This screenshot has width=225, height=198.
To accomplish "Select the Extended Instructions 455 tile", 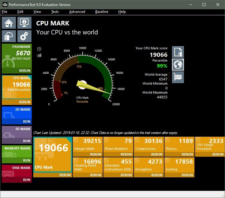I will point(118,165).
